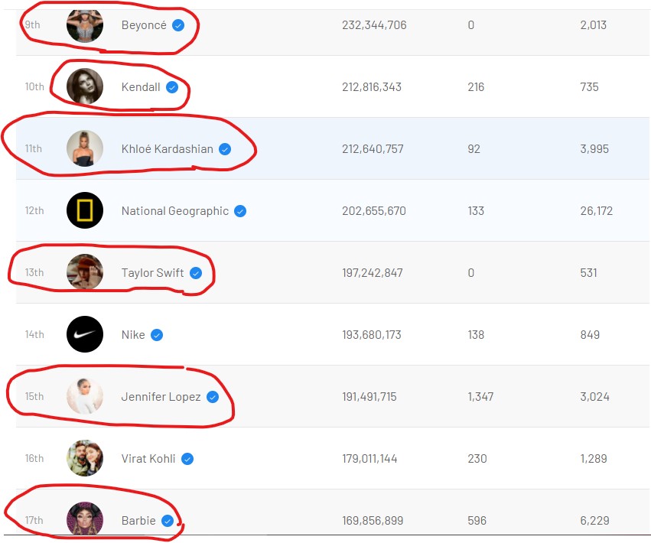Image resolution: width=651 pixels, height=543 pixels.
Task: Select the 16th rank row number
Action: (34, 459)
